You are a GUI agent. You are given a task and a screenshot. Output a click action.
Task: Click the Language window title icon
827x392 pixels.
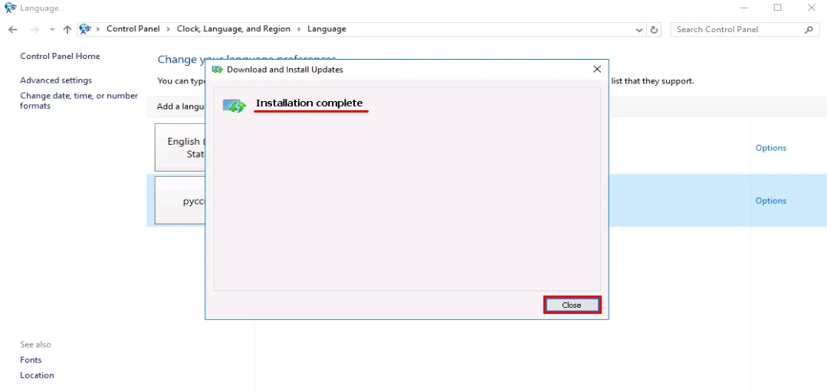coord(10,8)
